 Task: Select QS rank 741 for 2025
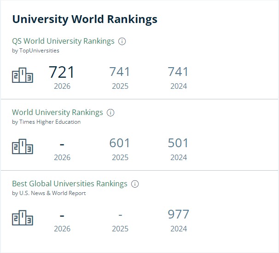tap(120, 72)
